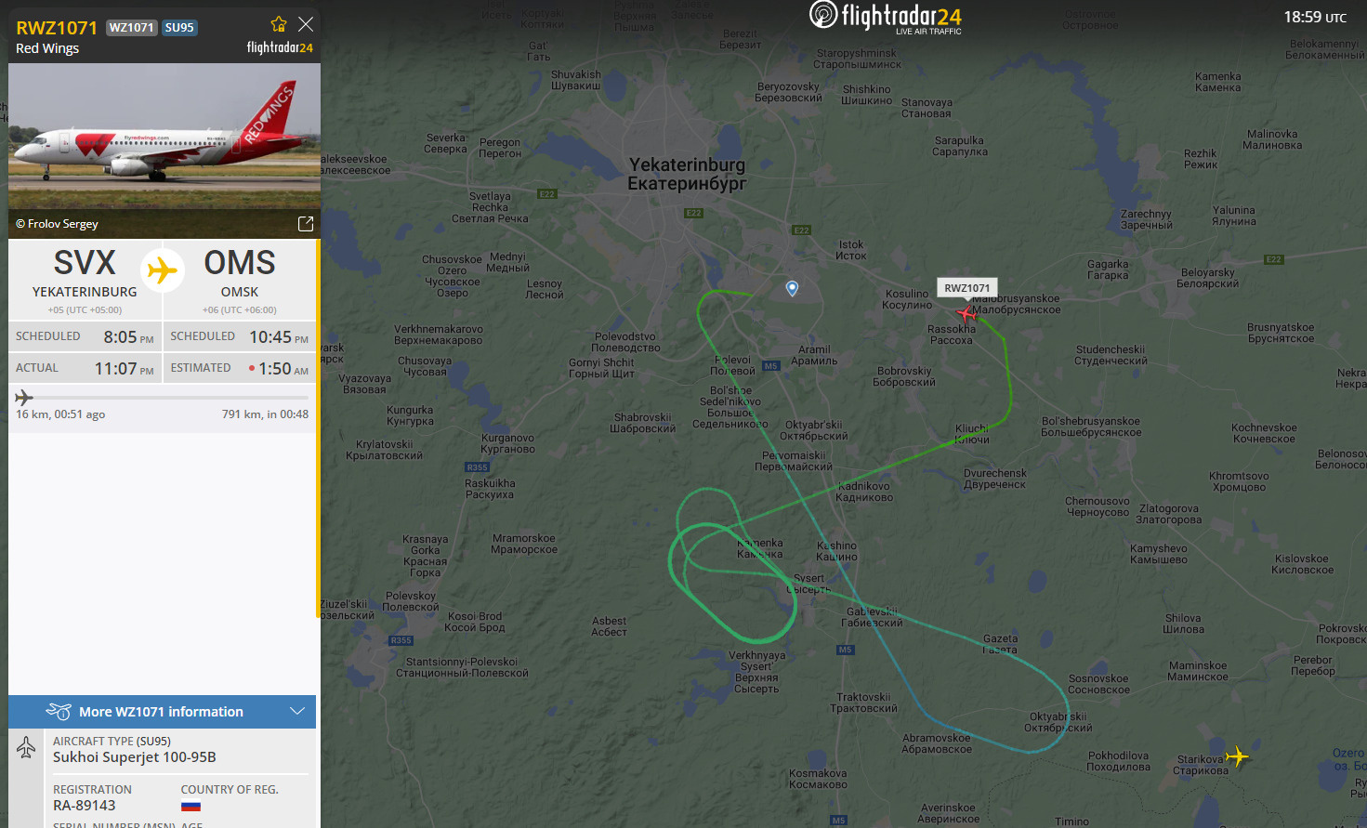The height and width of the screenshot is (828, 1367).
Task: Click the yellow route airplane circle icon
Action: point(163,270)
